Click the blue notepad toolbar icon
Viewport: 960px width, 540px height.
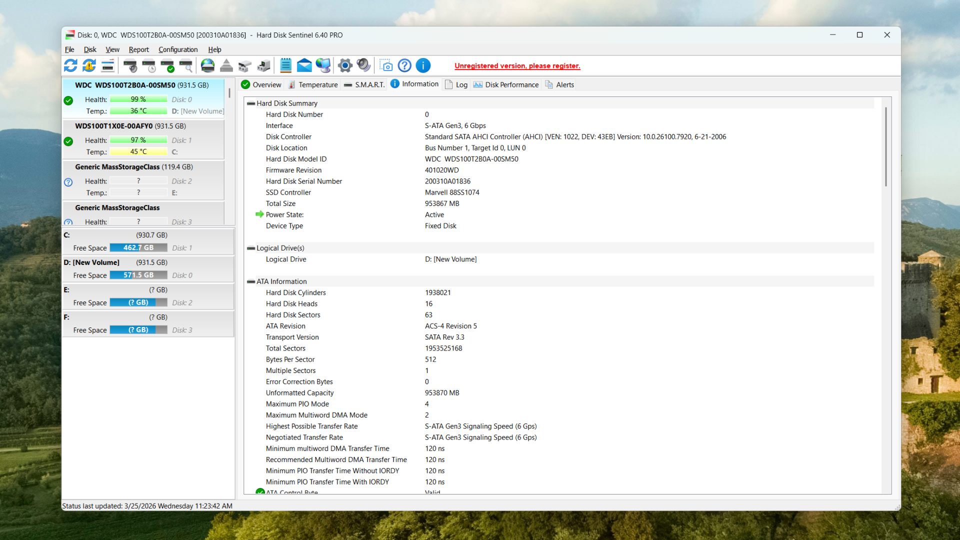[x=285, y=65]
